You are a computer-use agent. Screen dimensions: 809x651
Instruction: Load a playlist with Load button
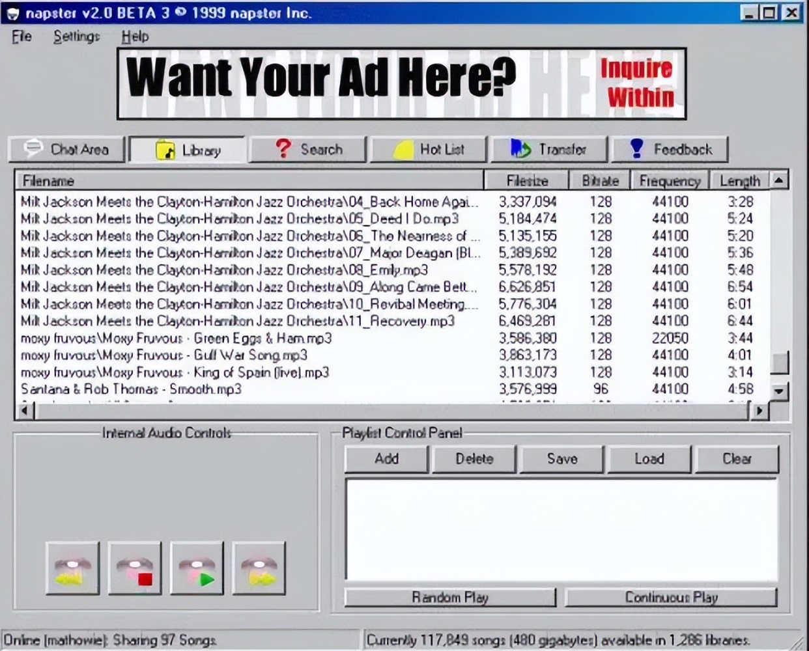click(x=649, y=459)
